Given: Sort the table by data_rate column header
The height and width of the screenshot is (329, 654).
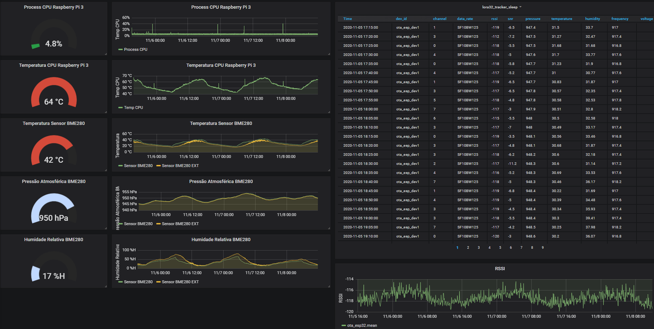Looking at the screenshot, I should pos(465,19).
